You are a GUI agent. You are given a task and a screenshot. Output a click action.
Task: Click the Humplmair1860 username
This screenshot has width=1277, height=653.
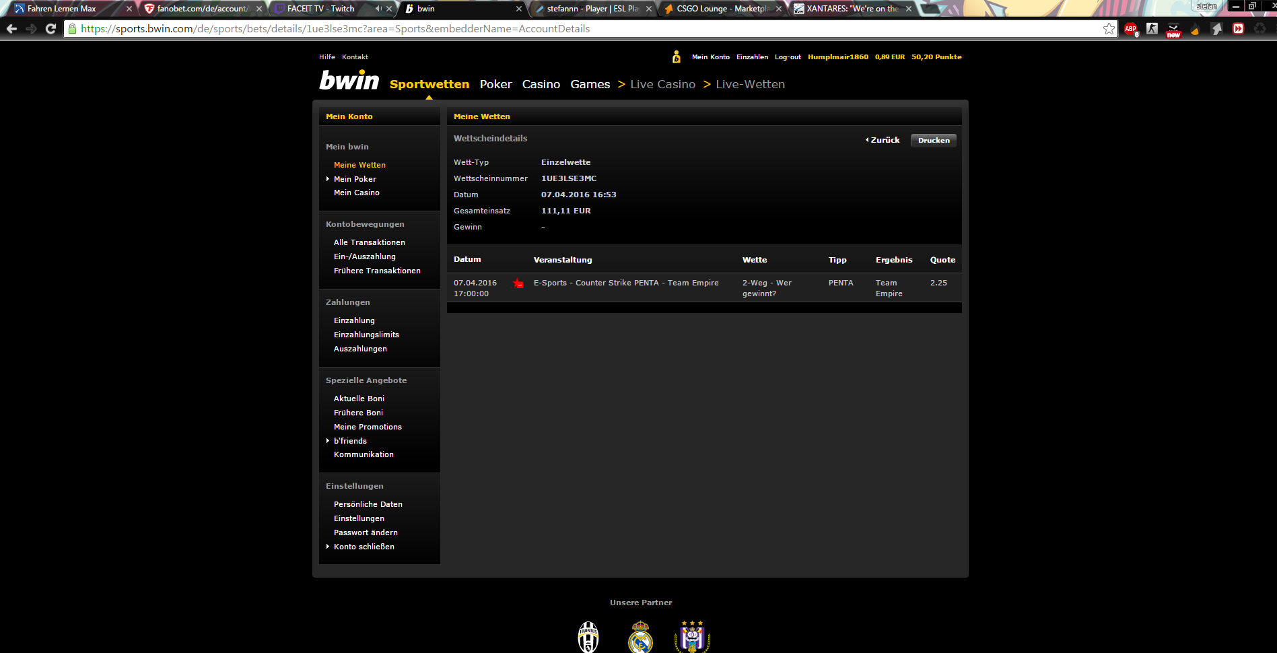[x=838, y=57]
